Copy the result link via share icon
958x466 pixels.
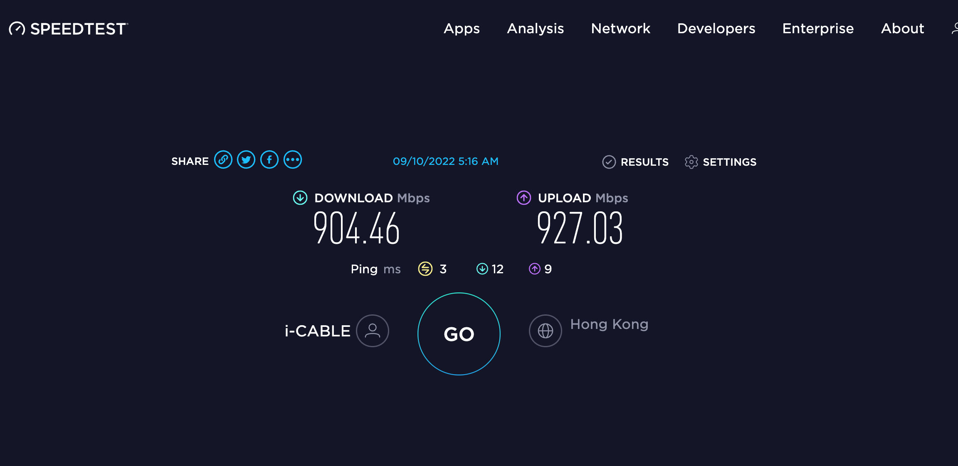[x=223, y=160]
